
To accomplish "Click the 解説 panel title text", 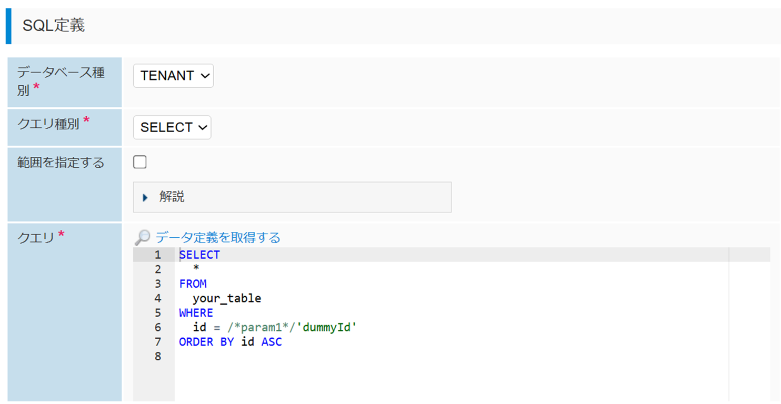I will click(172, 197).
